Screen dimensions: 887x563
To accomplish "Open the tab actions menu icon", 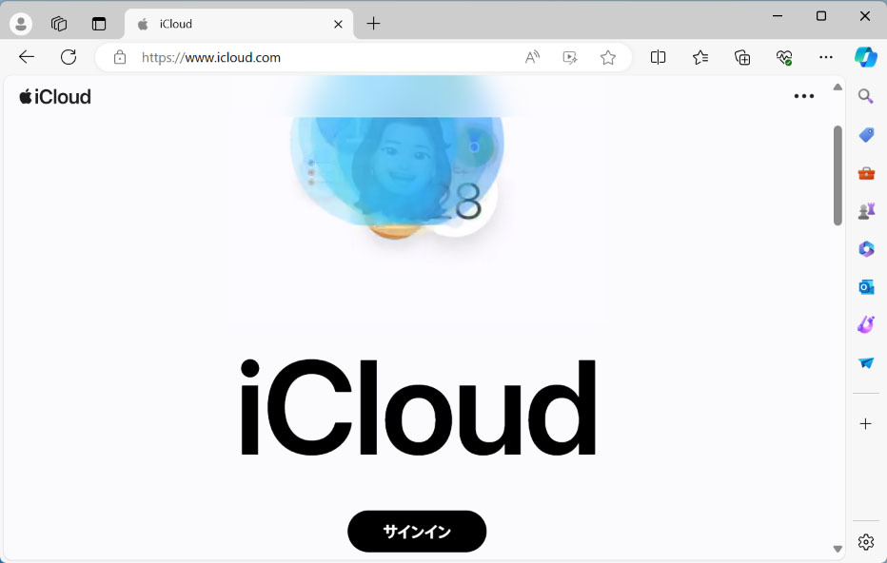I will (x=99, y=24).
